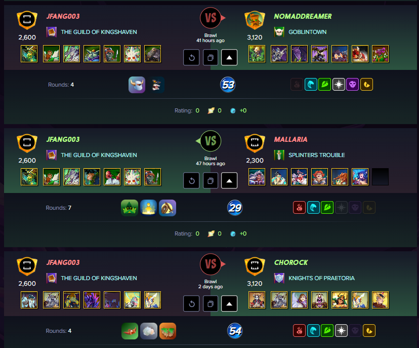This screenshot has height=348, width=419.
Task: Click the purple death splinter icon in first battle
Action: click(353, 85)
